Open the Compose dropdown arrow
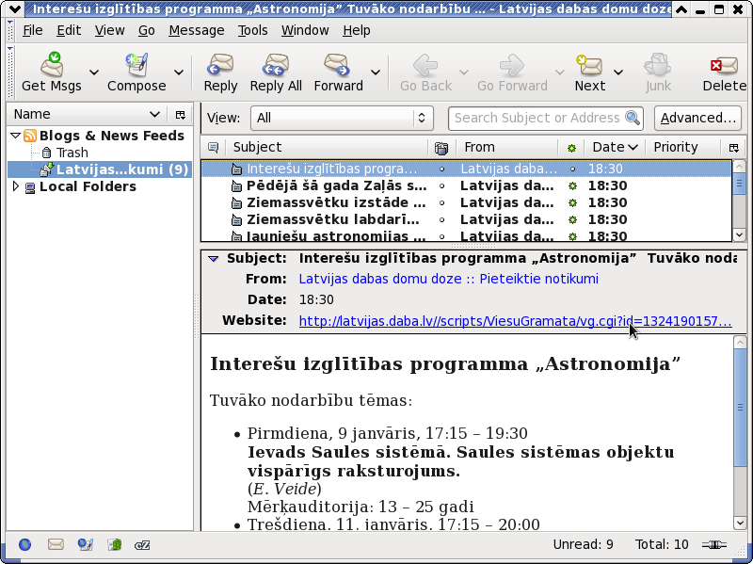Image resolution: width=753 pixels, height=564 pixels. (179, 73)
